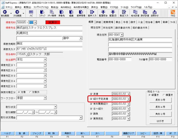Screen dimensions: 178x139
Task: Select the 対象外 radio button
Action: (30, 92)
